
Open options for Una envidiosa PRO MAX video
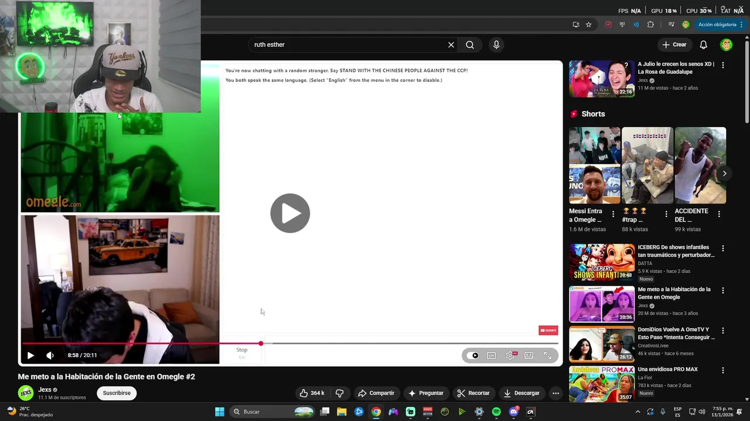722,370
